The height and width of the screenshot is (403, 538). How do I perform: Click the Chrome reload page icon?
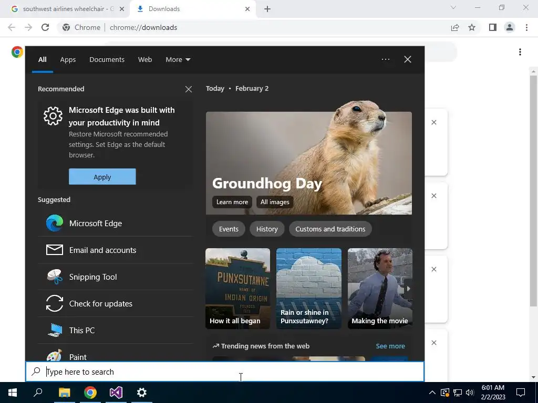[45, 27]
